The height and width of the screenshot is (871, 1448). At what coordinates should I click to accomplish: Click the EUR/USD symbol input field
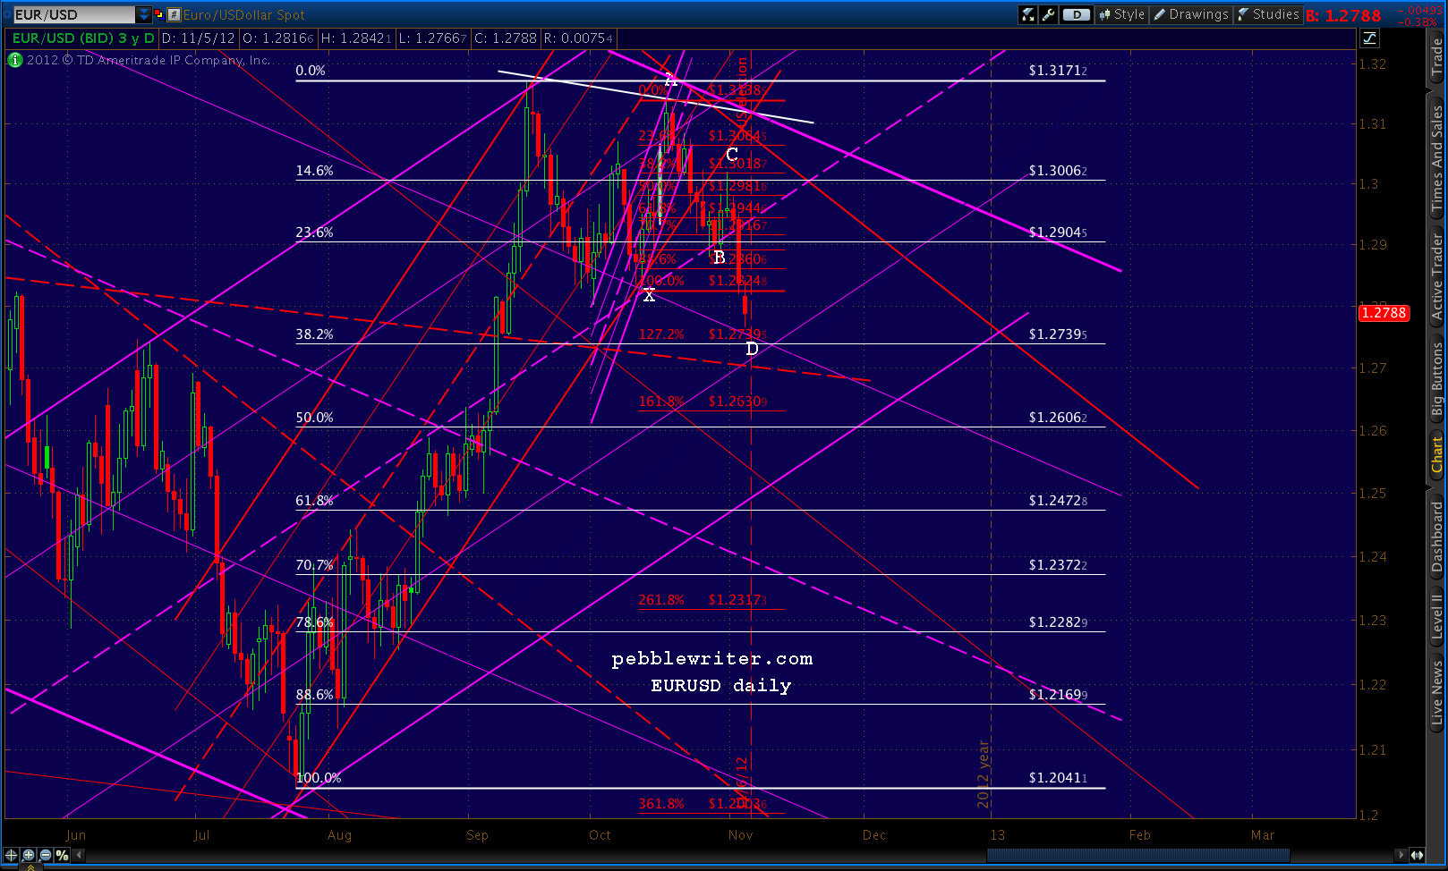[74, 14]
